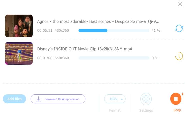The height and width of the screenshot is (115, 185).
Task: Click the Agnes - the most adorable file title
Action: click(x=98, y=21)
